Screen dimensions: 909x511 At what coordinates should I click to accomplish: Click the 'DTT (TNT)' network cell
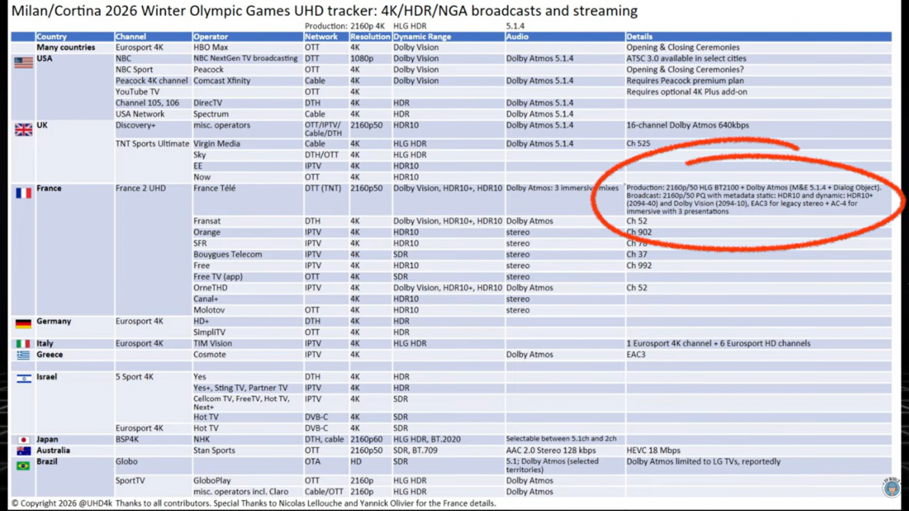coord(323,188)
